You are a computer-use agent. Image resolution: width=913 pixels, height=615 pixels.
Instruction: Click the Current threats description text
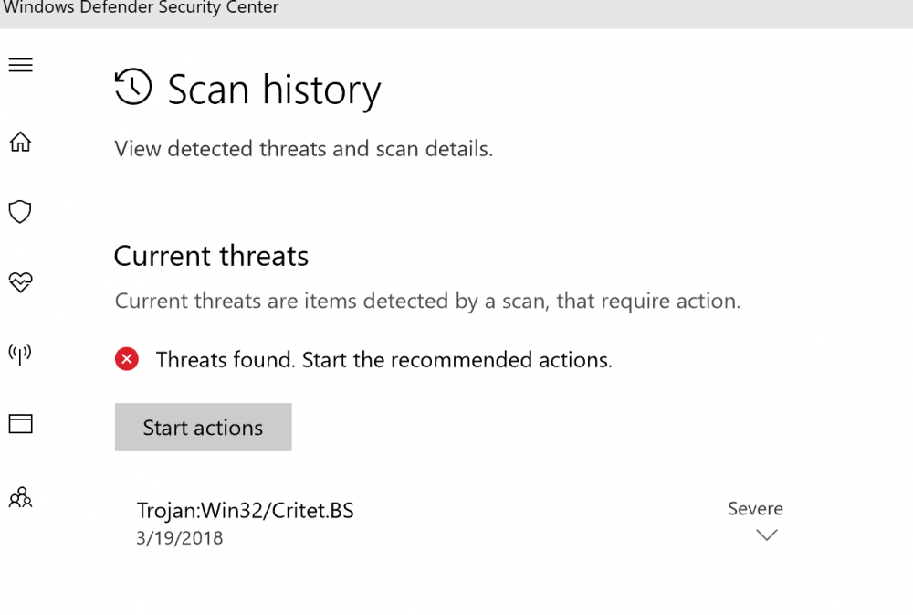click(427, 301)
